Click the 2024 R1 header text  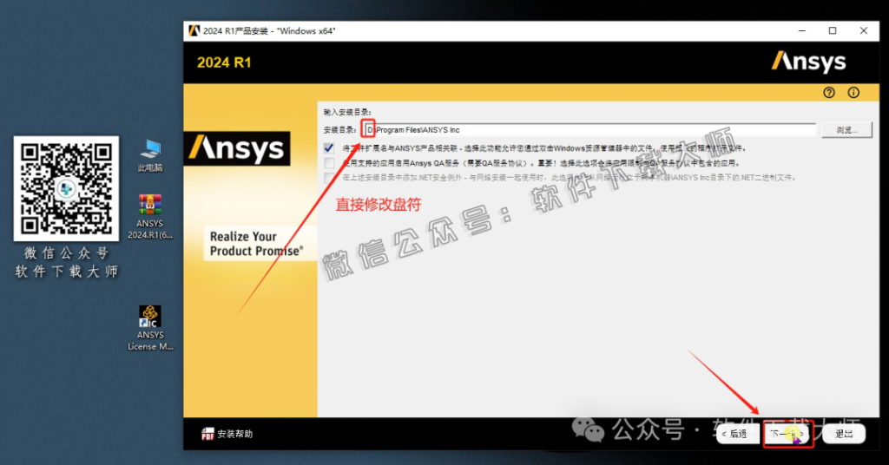click(x=224, y=62)
